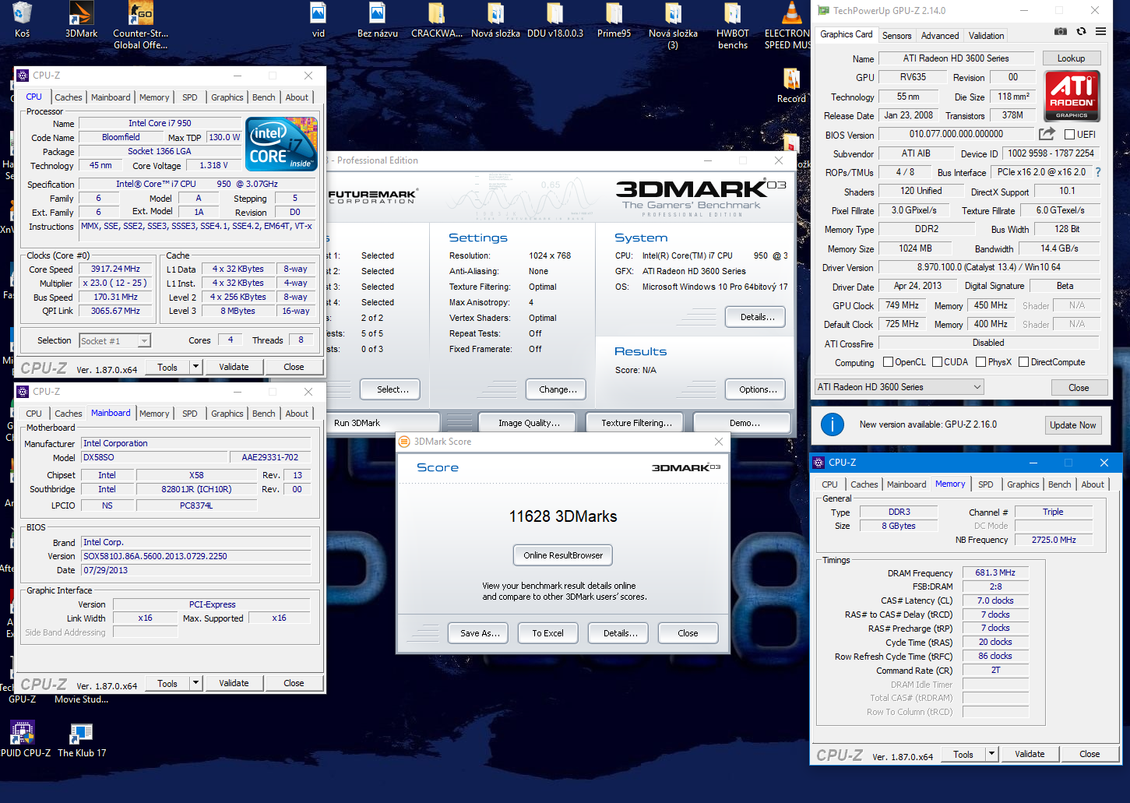Click the Update Now button

click(1072, 425)
